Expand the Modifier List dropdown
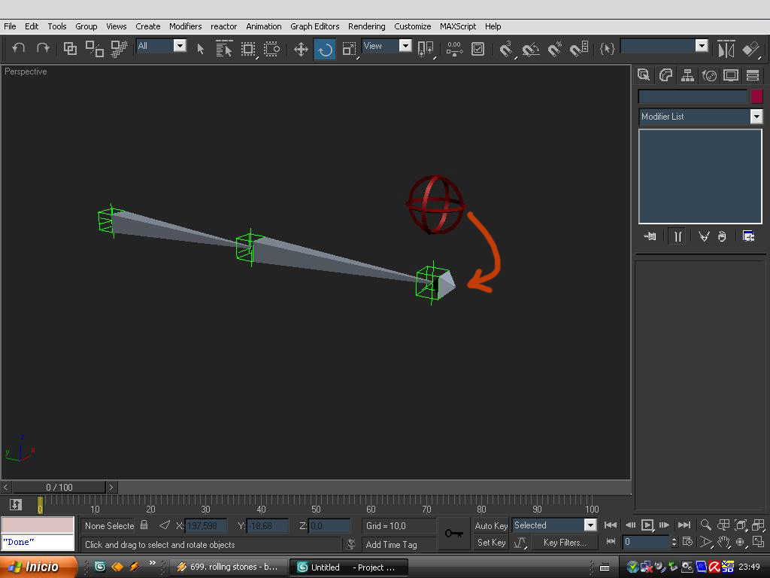Viewport: 770px width, 578px height. pos(756,117)
